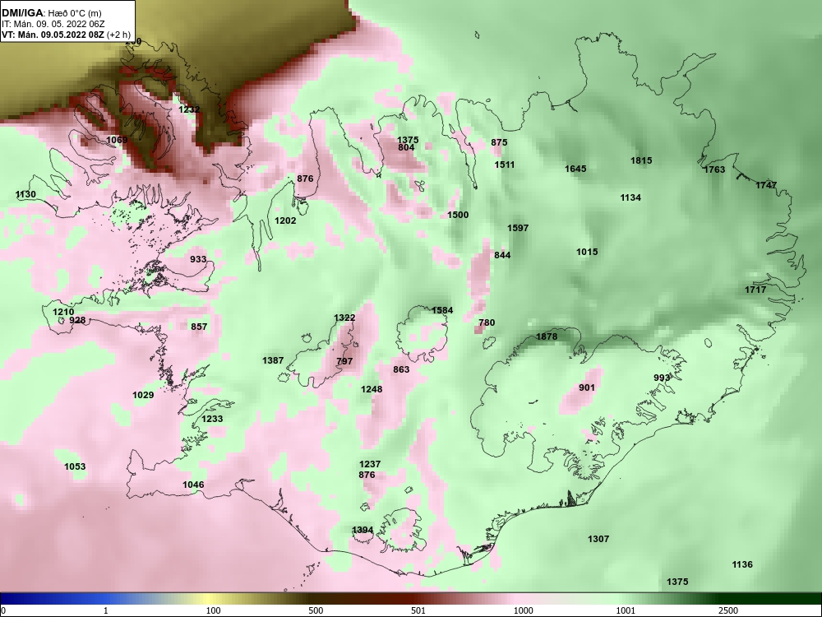The height and width of the screenshot is (617, 822).
Task: Select the value 1248
Action: [372, 389]
